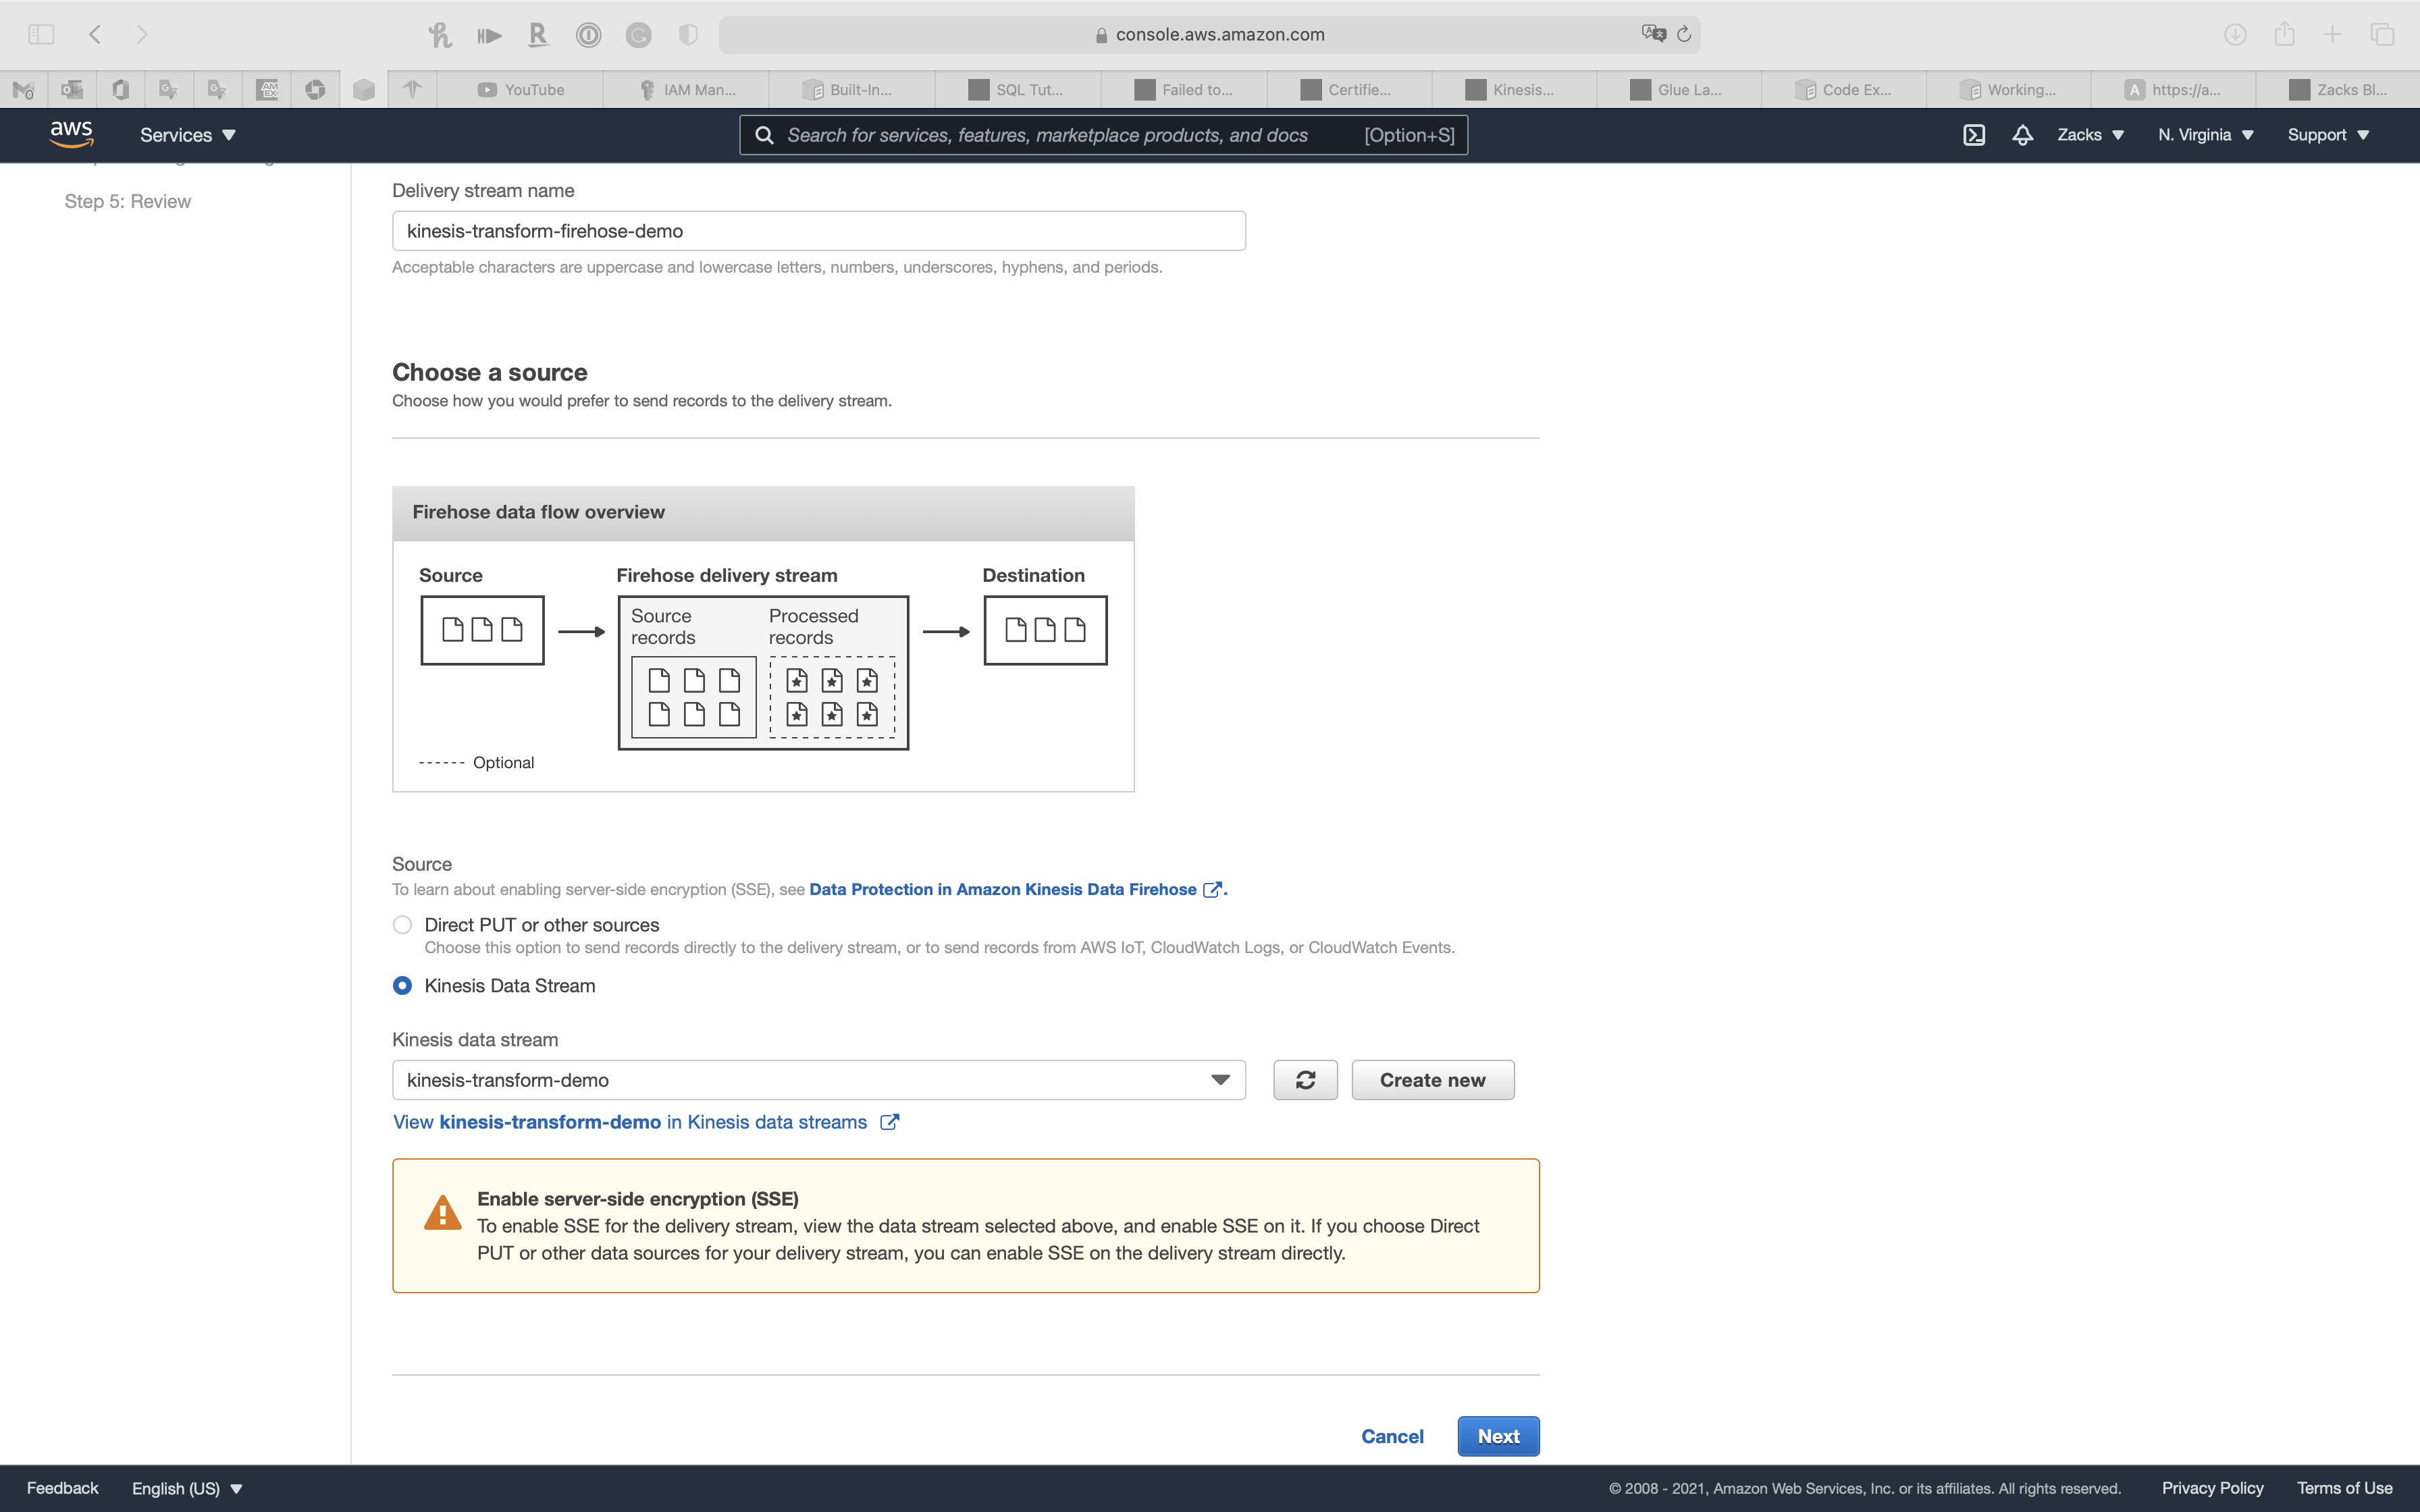This screenshot has height=1512, width=2420.
Task: Open the N. Virginia region dropdown
Action: click(x=2205, y=135)
